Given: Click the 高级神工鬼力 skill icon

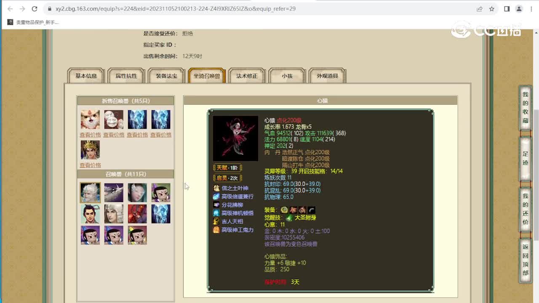Looking at the screenshot, I should 216,230.
